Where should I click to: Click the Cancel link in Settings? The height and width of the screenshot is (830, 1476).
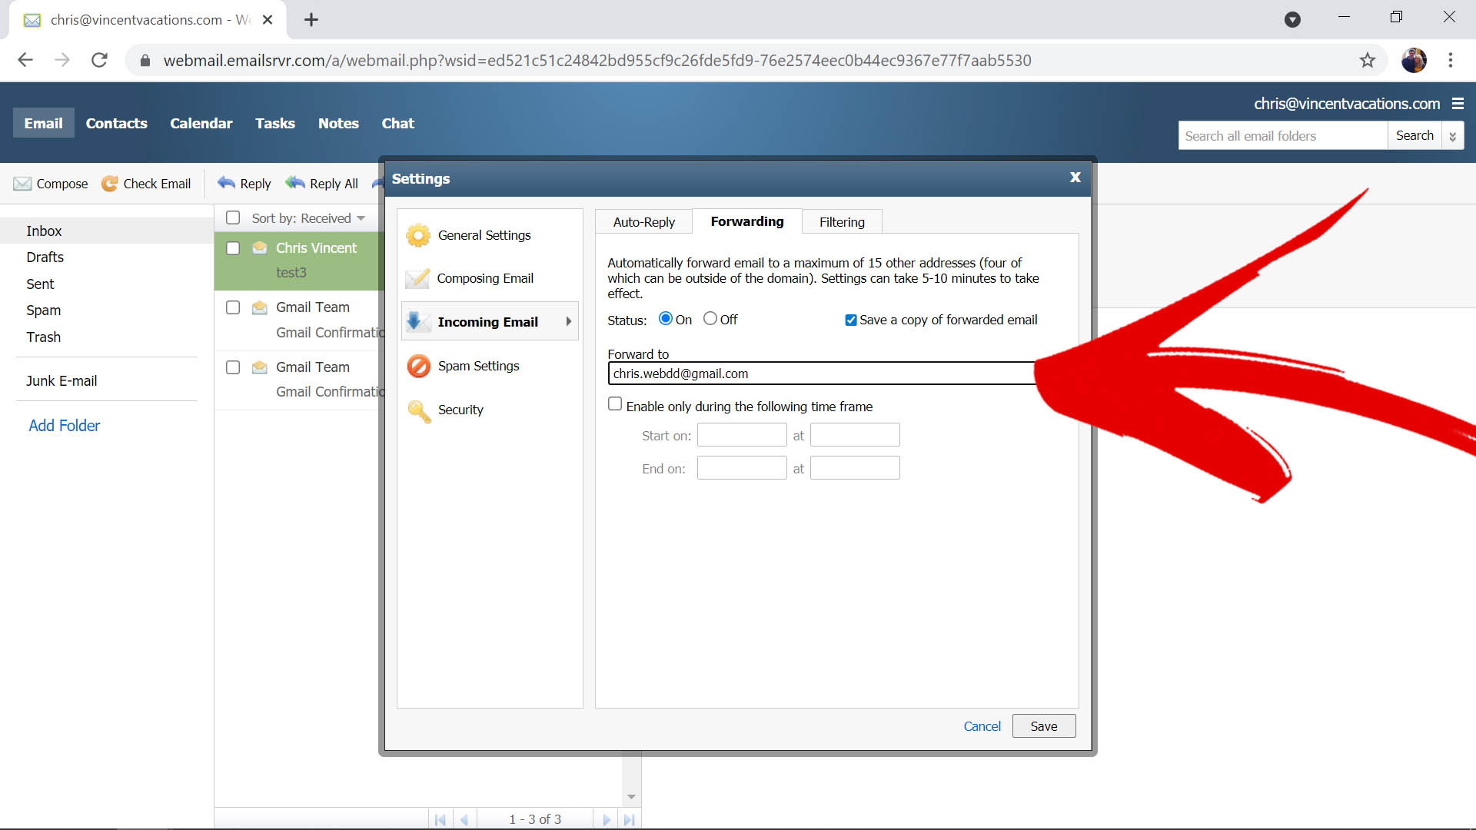pos(982,726)
